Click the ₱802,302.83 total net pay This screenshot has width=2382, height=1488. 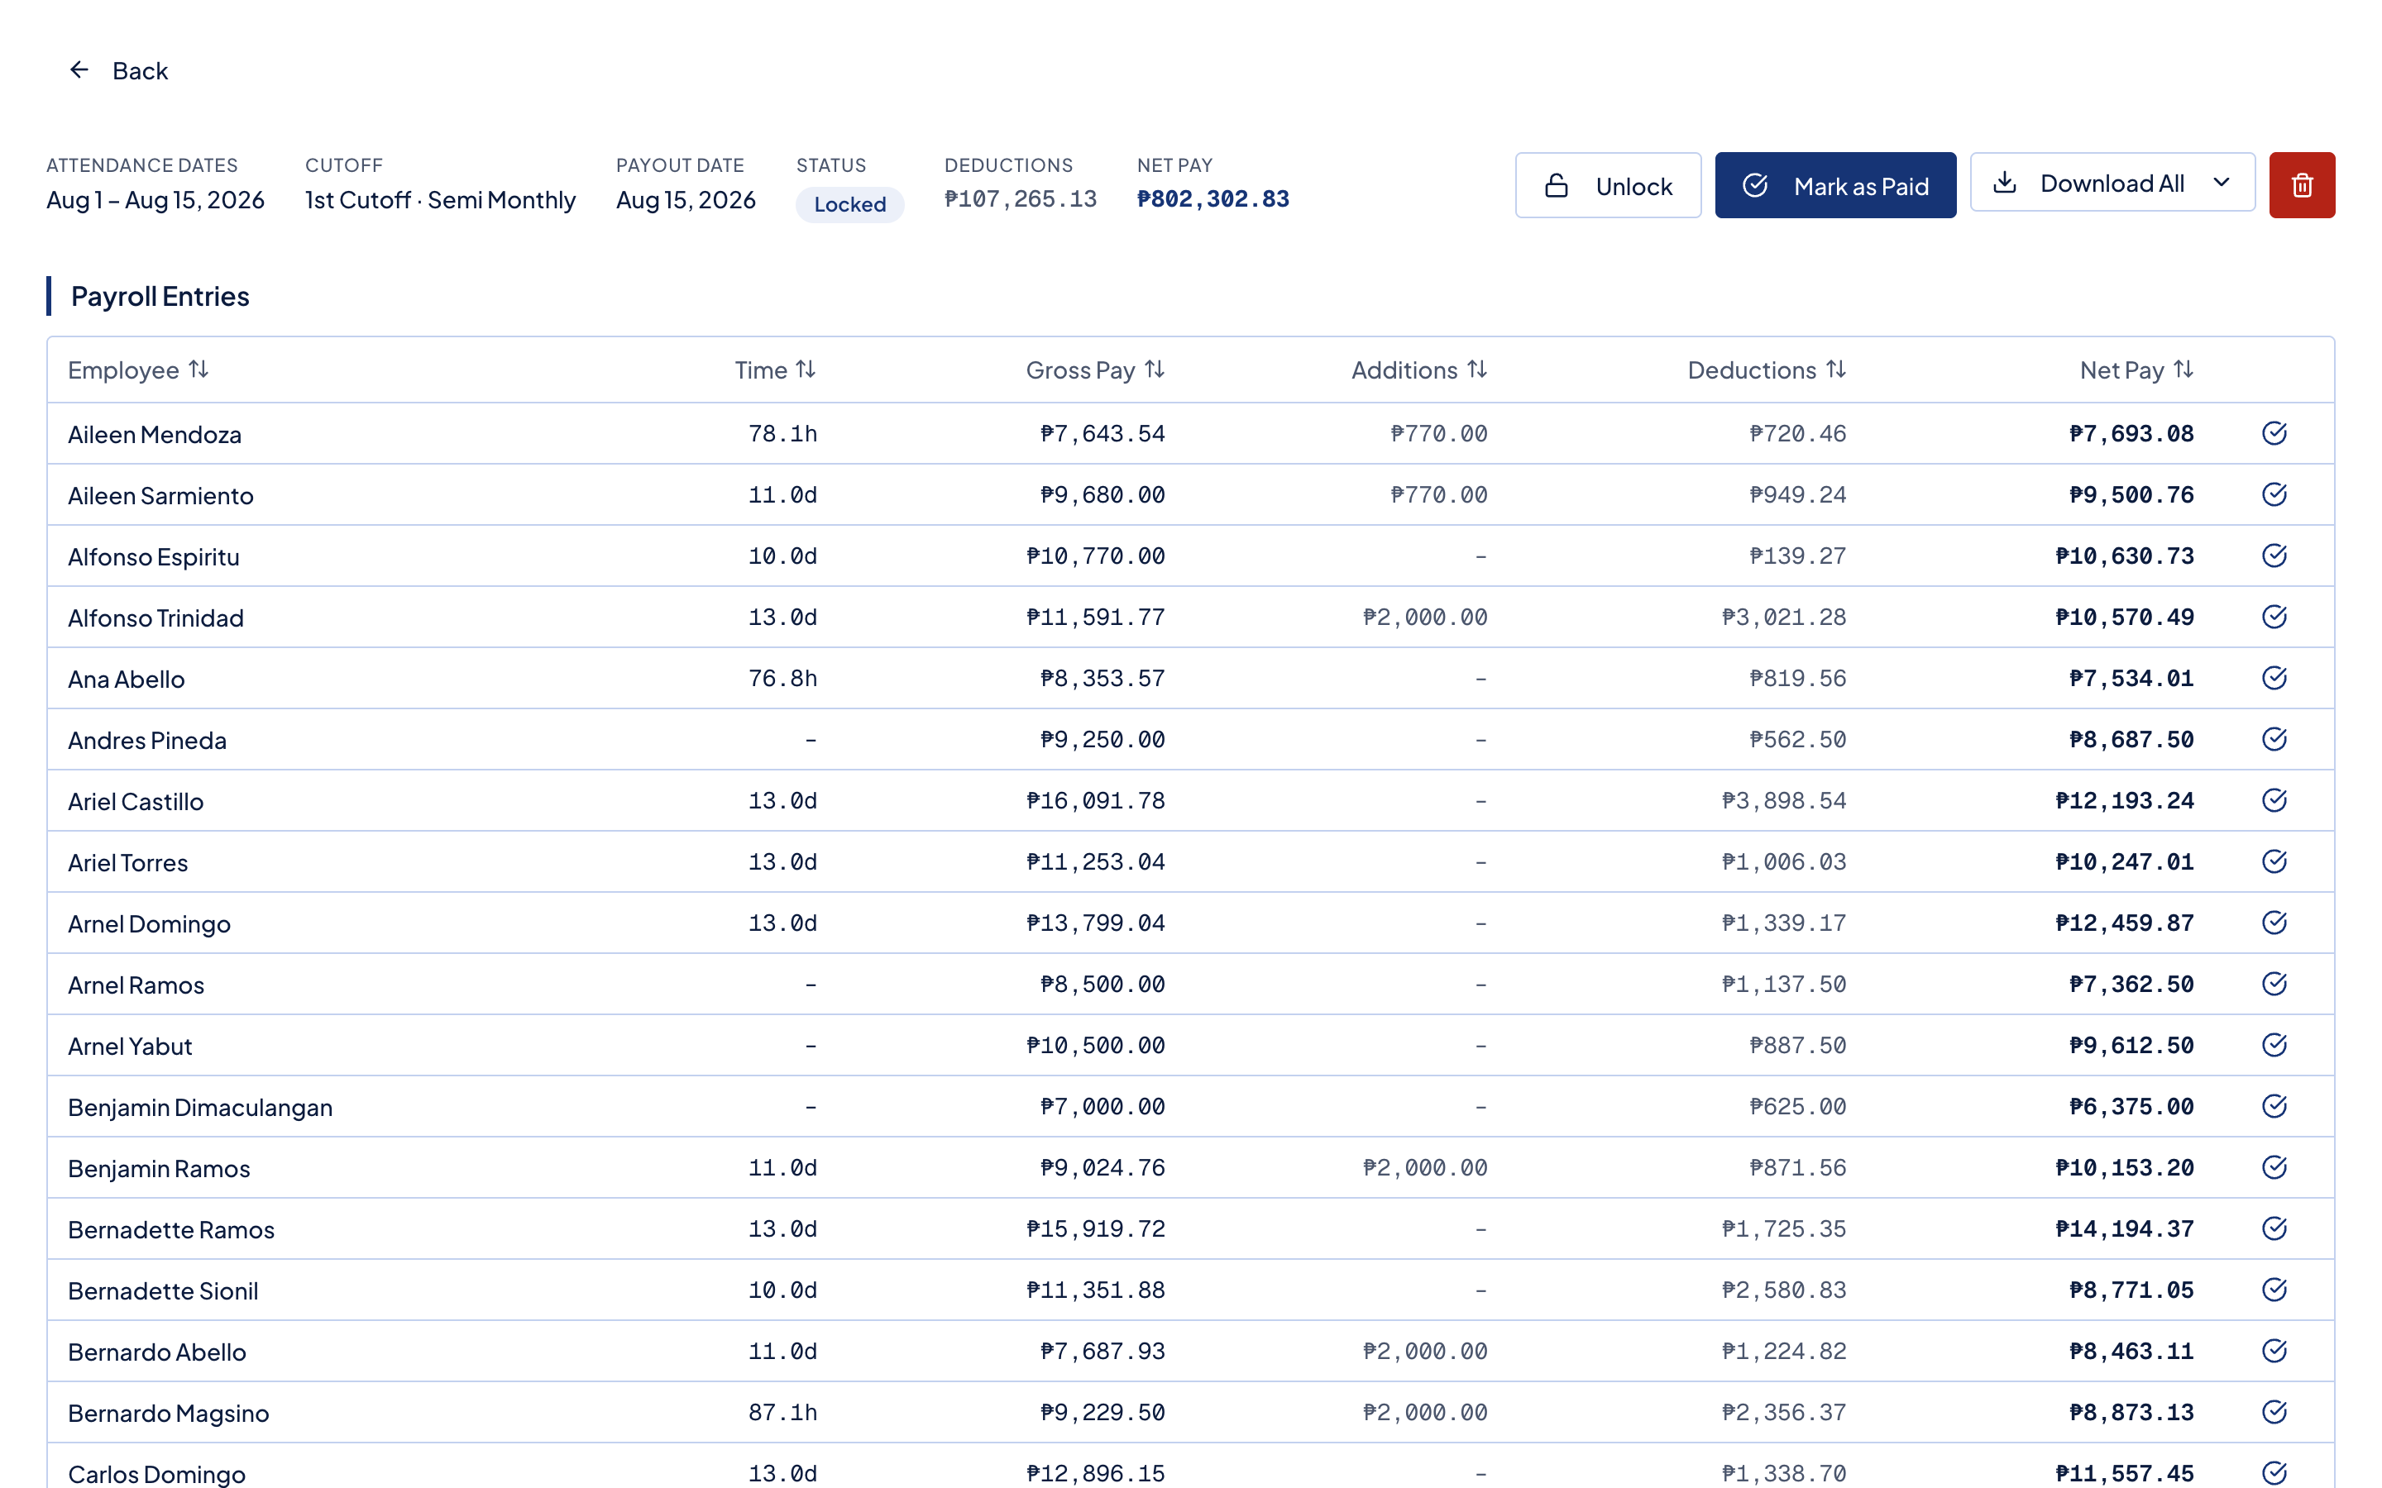[x=1213, y=198]
